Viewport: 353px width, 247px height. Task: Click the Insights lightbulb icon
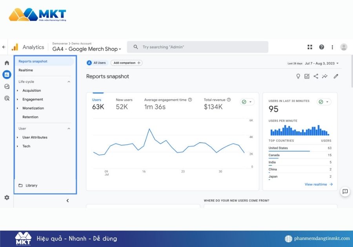tap(298, 76)
